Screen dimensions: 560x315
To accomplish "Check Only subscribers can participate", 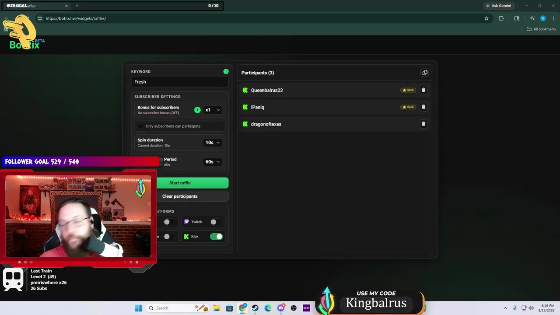I will coord(140,126).
